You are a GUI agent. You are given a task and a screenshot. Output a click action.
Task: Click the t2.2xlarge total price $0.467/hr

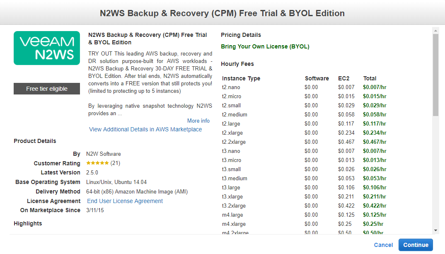[375, 142]
